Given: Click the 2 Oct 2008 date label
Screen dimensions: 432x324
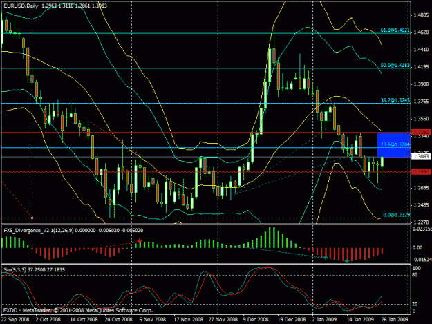Looking at the screenshot, I should [48, 319].
